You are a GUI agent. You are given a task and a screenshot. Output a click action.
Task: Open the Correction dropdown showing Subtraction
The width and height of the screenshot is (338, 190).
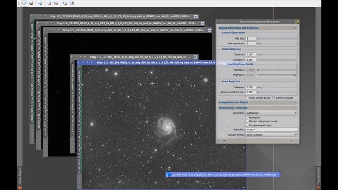pos(271,113)
